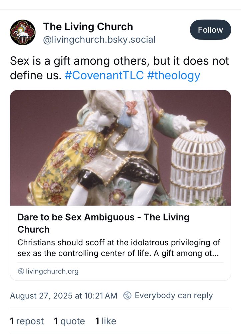View the 1 quote list
The height and width of the screenshot is (334, 241).
point(69,321)
